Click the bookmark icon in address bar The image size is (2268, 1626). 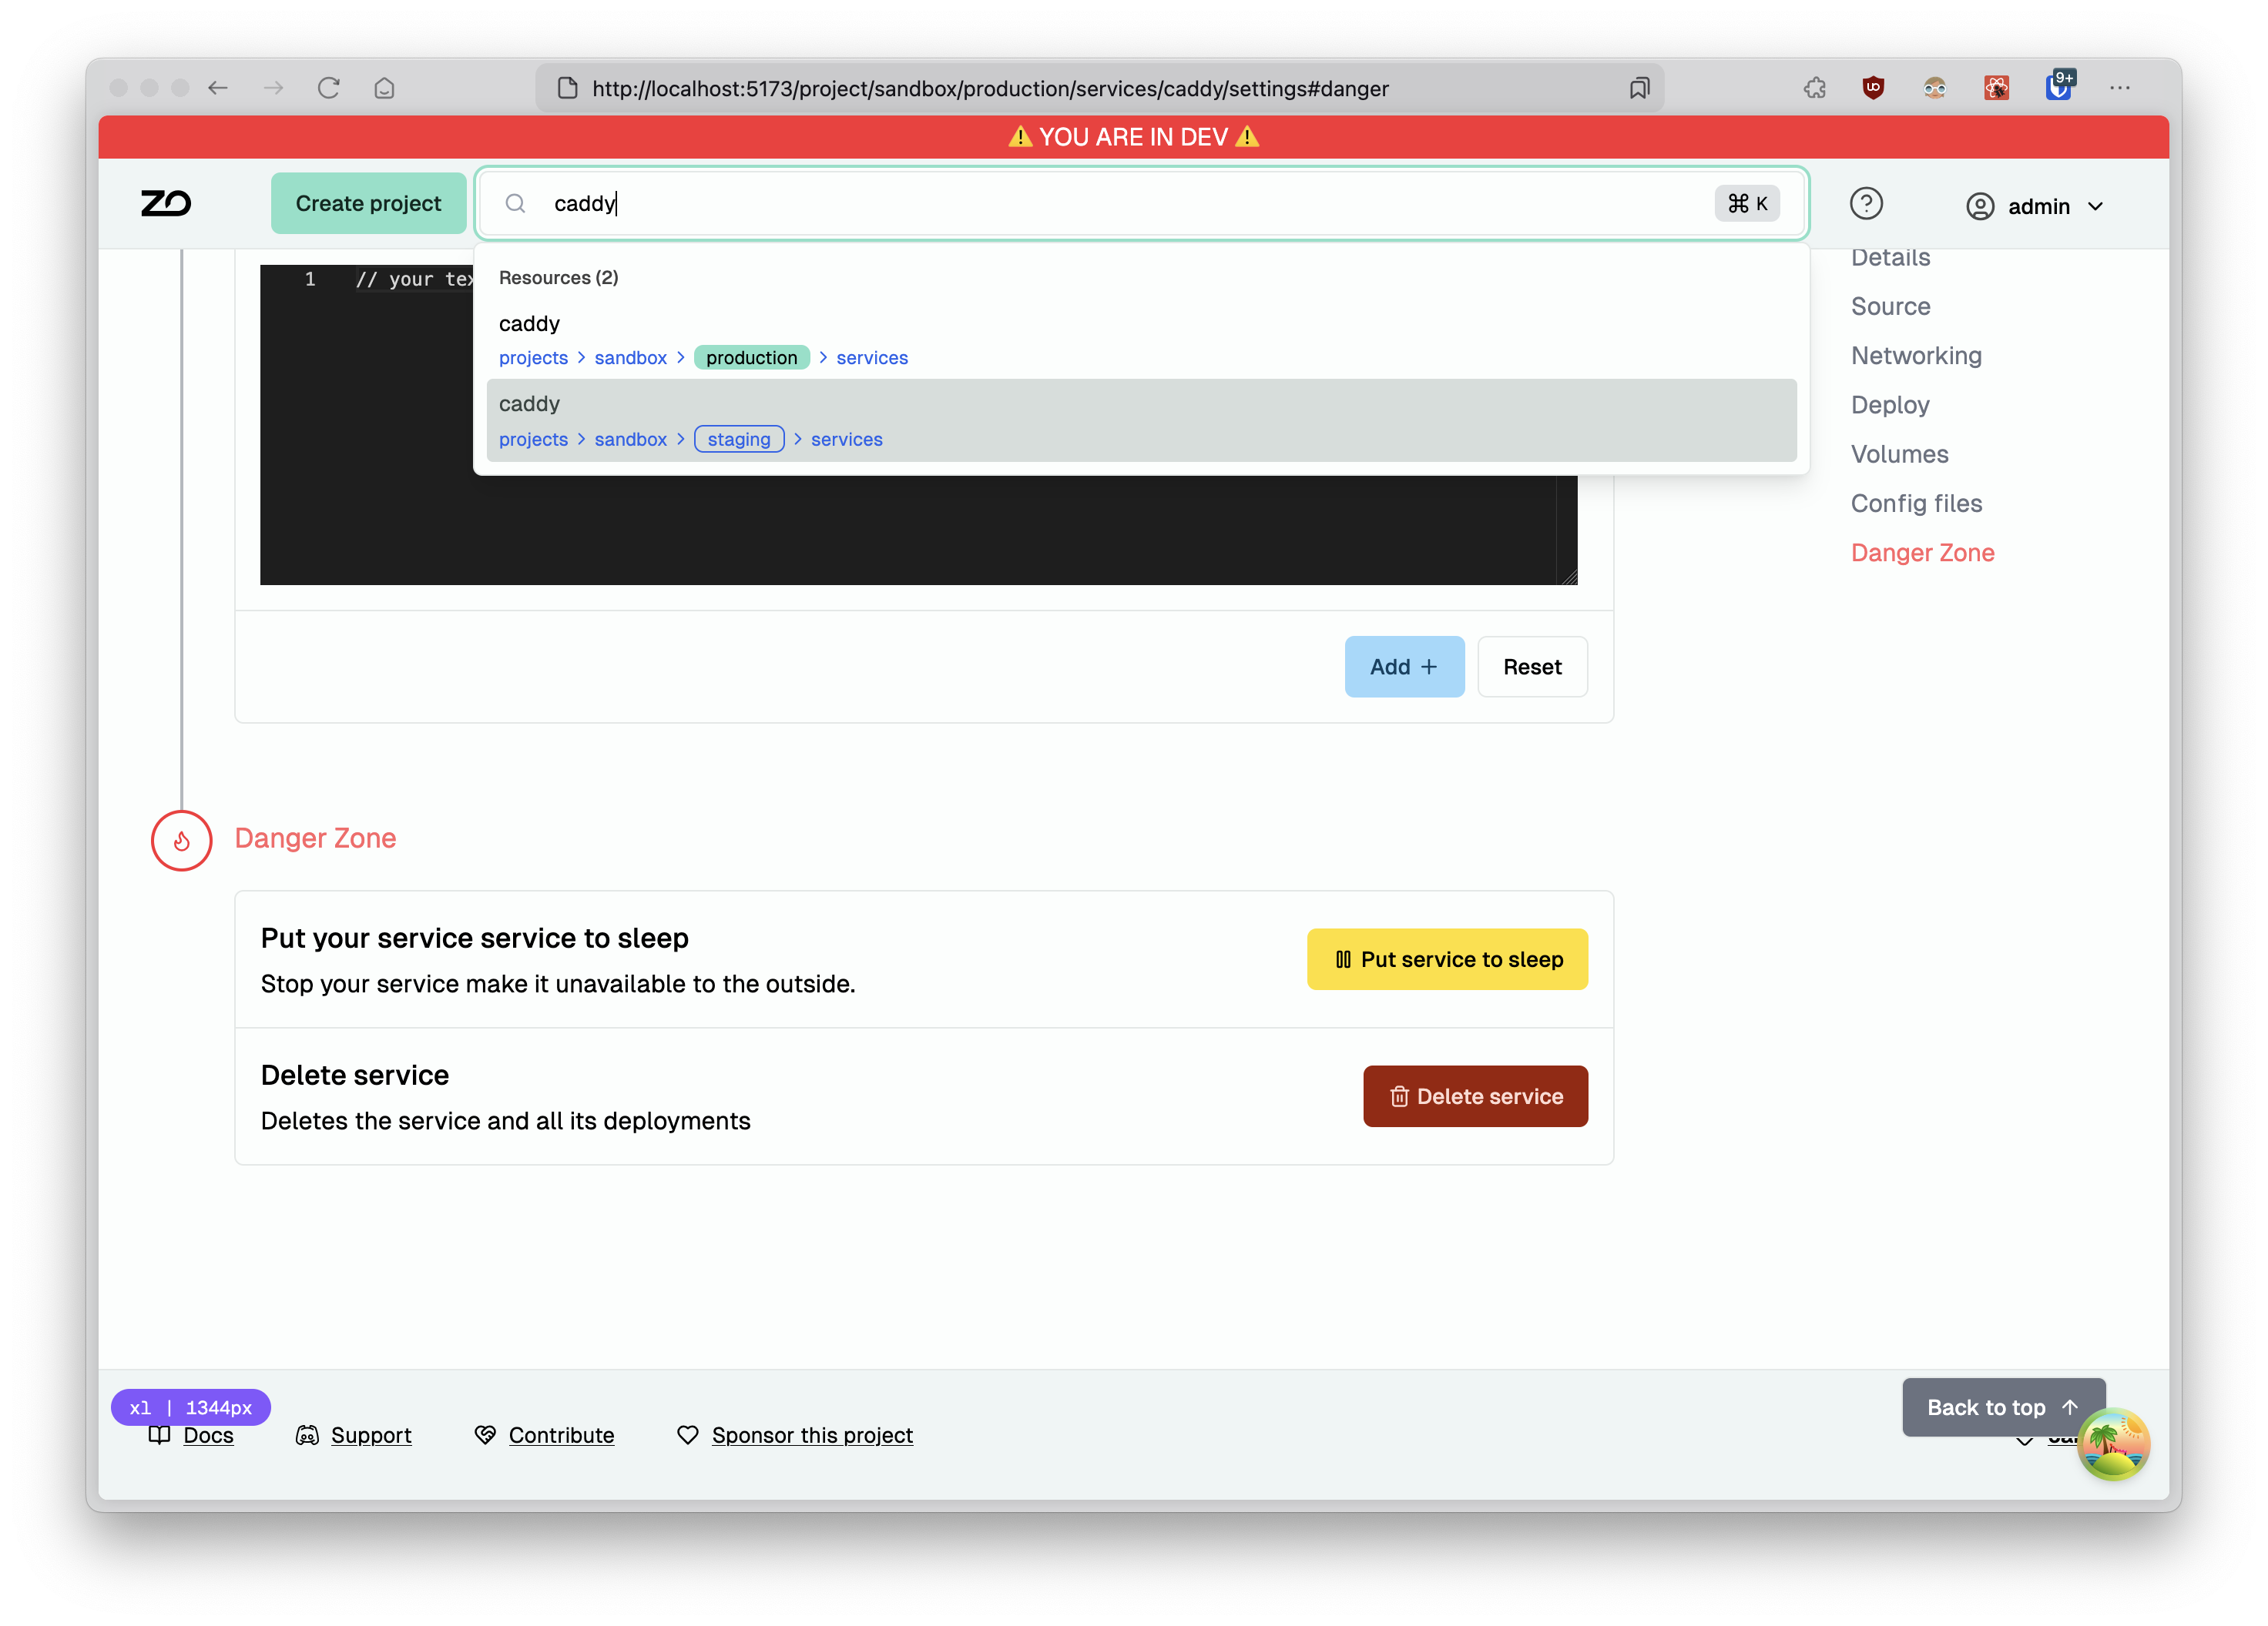coord(1639,88)
